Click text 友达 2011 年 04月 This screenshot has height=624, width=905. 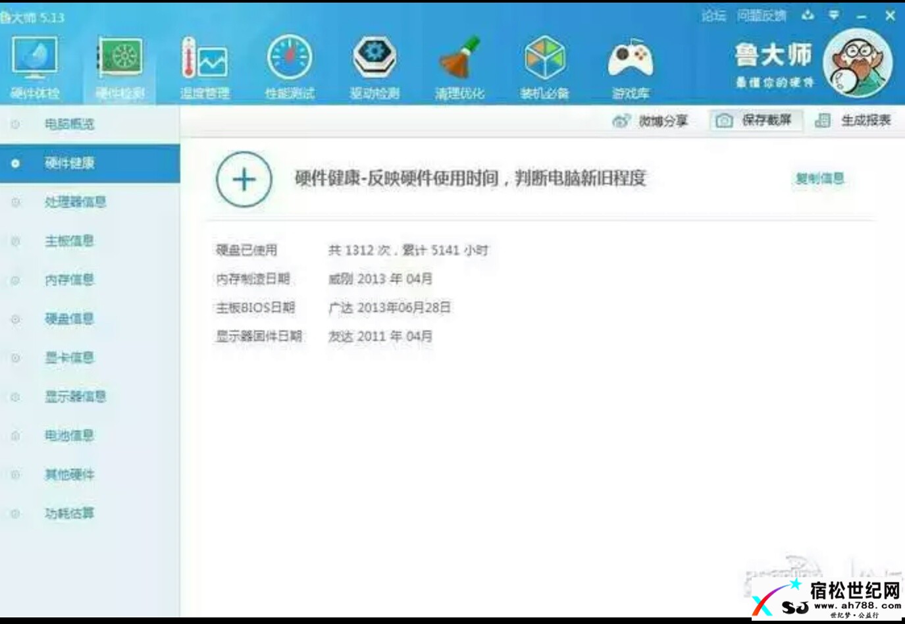(x=380, y=336)
